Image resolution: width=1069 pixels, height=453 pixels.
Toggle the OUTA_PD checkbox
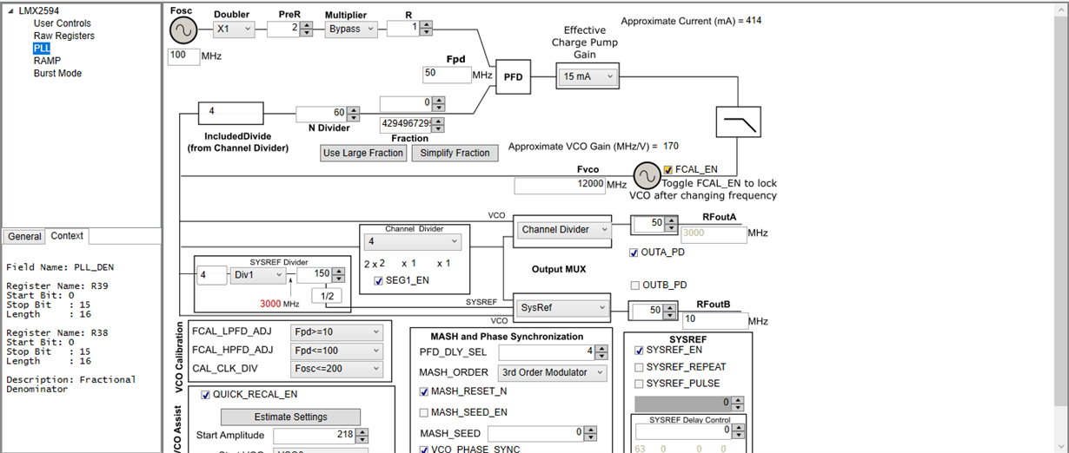(x=634, y=253)
